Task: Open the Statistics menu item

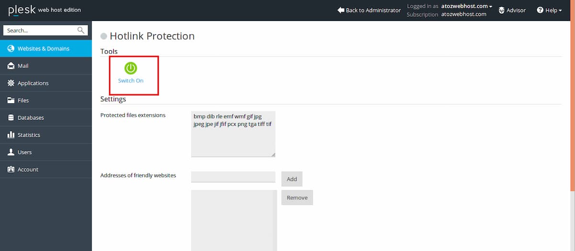Action: pos(29,135)
